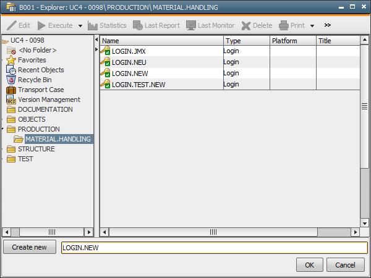The image size is (371, 278).
Task: Click the LOGIN.NEW name input field
Action: coord(213,248)
